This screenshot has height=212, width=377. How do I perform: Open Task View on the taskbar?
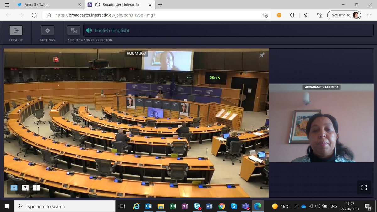[x=123, y=206]
